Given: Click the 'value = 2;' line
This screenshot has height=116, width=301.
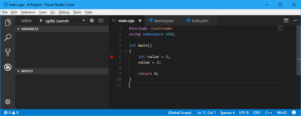Looking at the screenshot, I should [x=150, y=62].
